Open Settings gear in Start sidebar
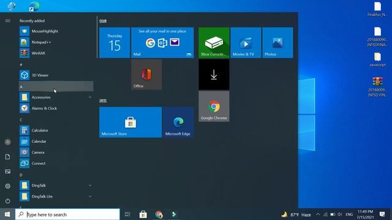392x220 pixels. pyautogui.click(x=8, y=186)
